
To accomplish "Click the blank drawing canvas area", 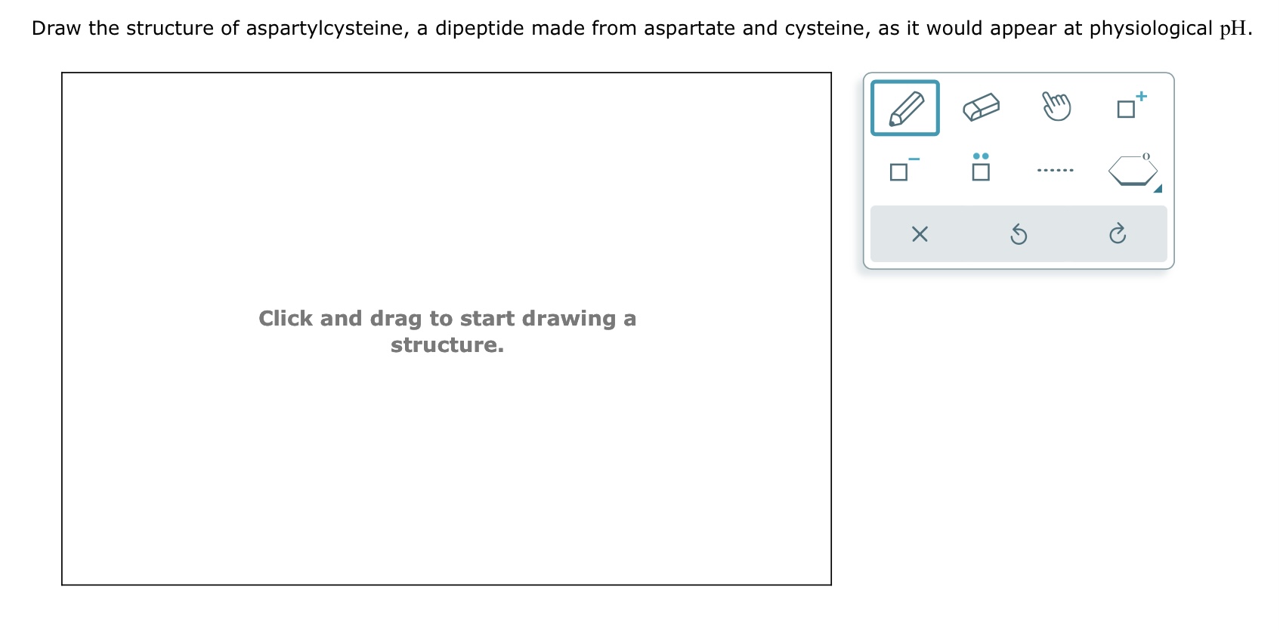I will click(446, 468).
